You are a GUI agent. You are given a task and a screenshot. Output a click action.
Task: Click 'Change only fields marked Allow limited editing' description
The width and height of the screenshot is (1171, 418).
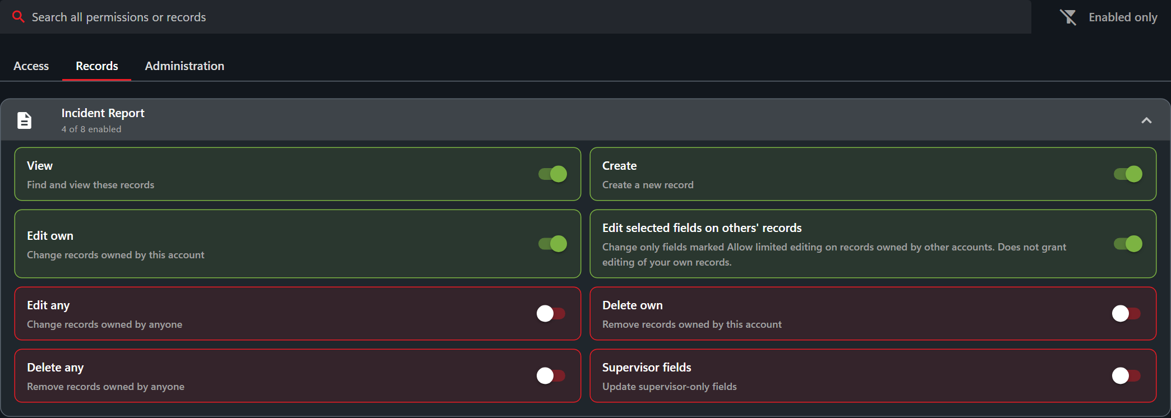click(834, 254)
